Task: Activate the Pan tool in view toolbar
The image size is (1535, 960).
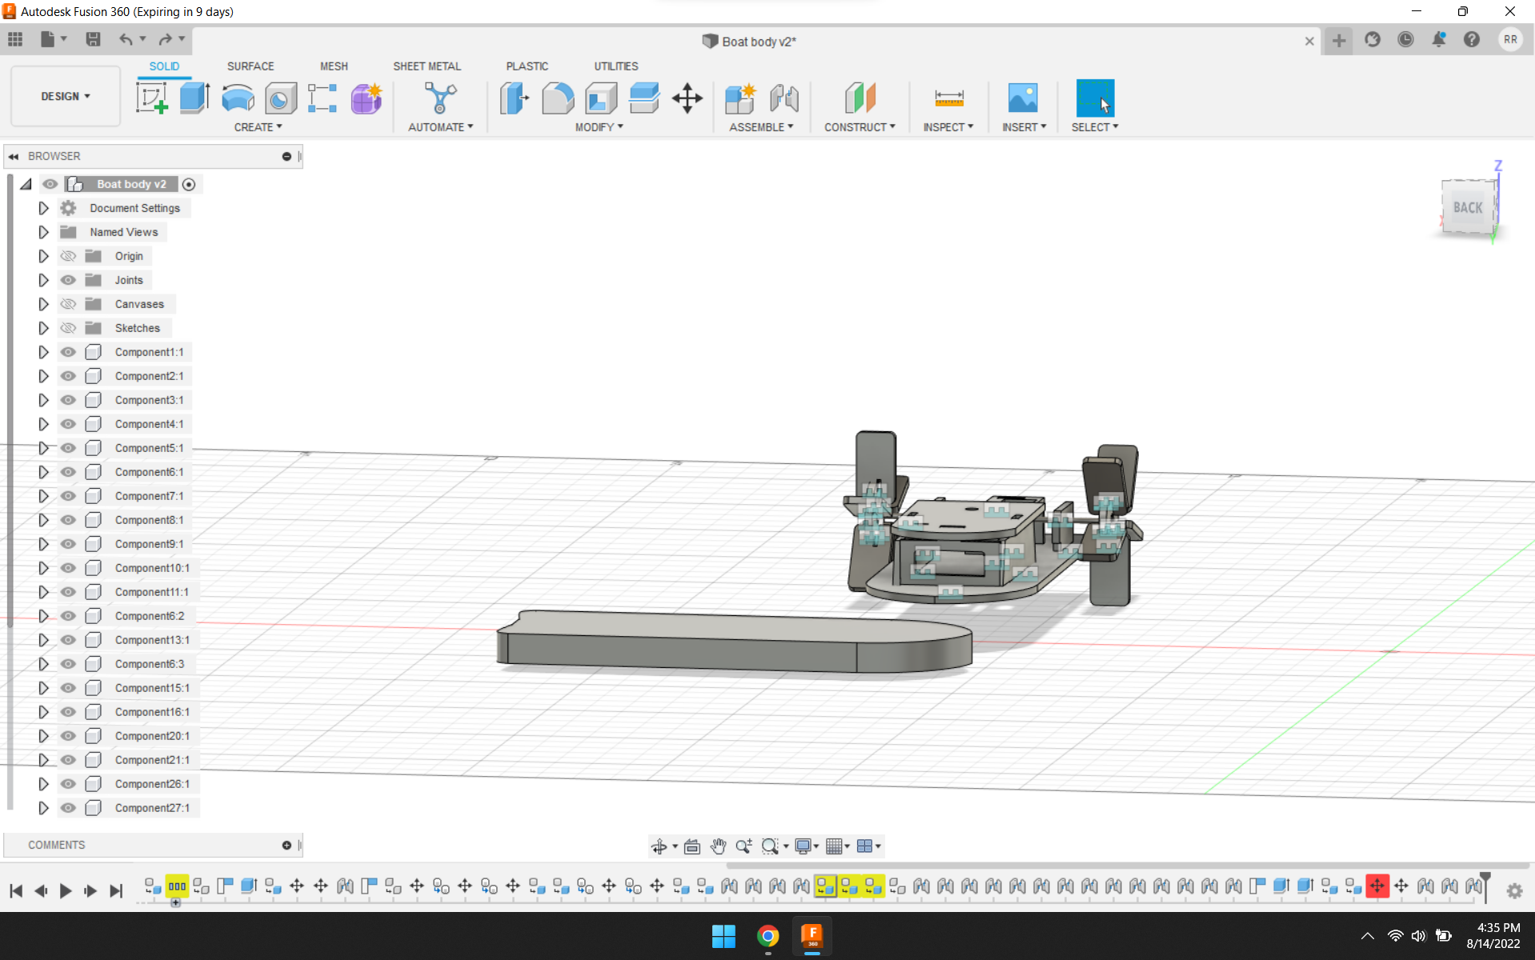Action: 718,846
